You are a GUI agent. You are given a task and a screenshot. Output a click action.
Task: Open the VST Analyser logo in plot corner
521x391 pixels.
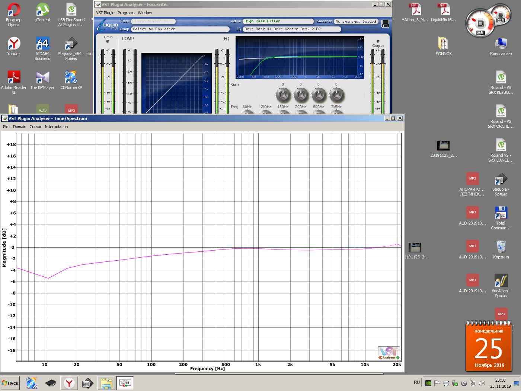click(389, 353)
